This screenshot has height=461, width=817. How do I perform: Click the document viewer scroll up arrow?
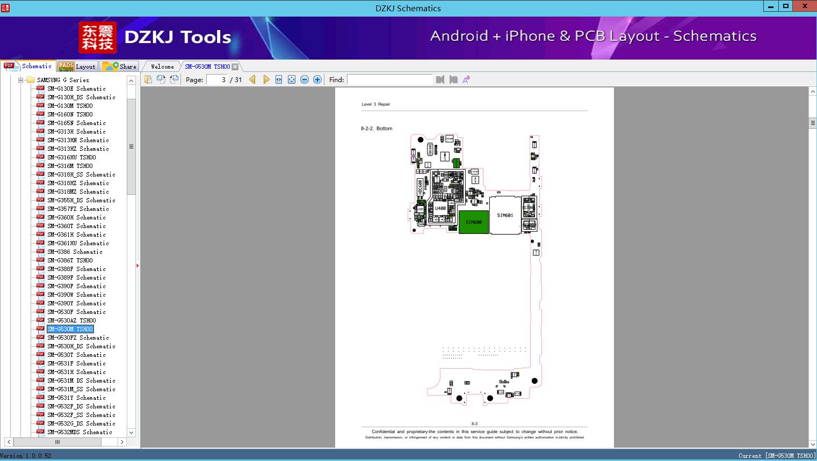pyautogui.click(x=813, y=92)
